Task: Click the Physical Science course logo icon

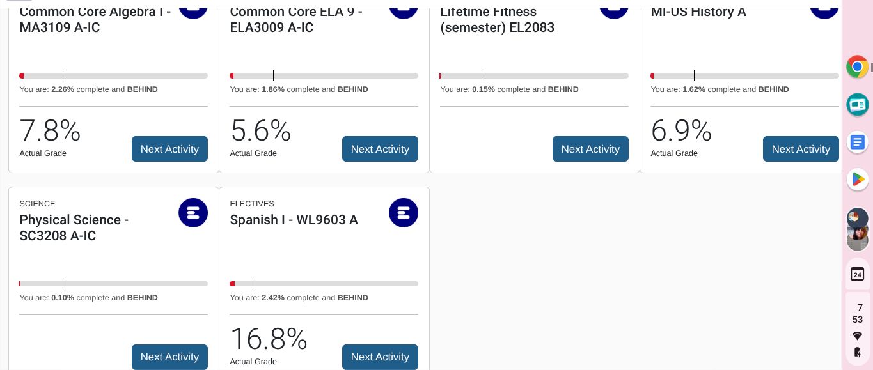Action: [x=193, y=213]
